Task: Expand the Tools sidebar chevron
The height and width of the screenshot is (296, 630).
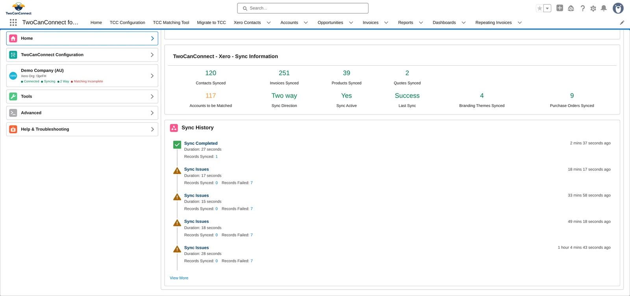Action: 152,96
